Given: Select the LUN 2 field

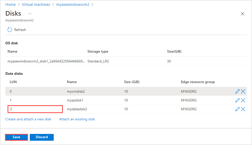Looking at the screenshot, I should (35, 109).
